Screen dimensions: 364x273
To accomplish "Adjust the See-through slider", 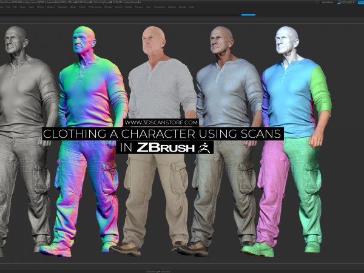I will (346, 2).
